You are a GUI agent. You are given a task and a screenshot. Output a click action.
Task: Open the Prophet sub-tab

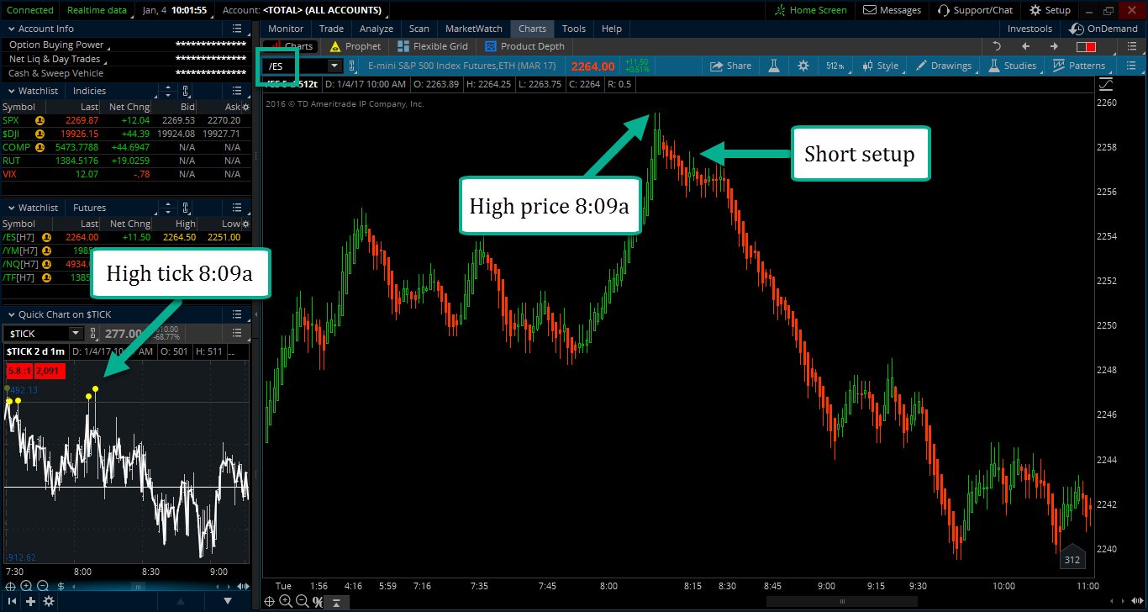(355, 46)
